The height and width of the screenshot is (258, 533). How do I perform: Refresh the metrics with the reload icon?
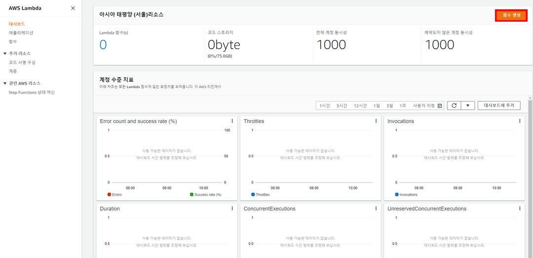(x=454, y=106)
